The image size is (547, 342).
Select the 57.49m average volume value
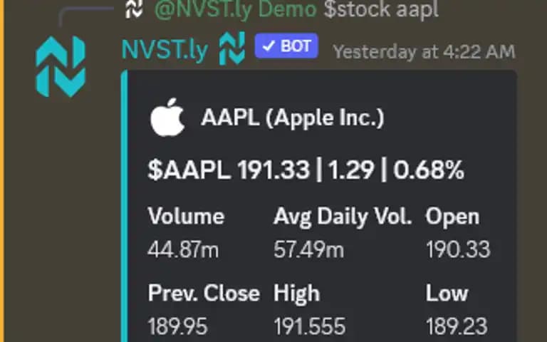coord(308,250)
